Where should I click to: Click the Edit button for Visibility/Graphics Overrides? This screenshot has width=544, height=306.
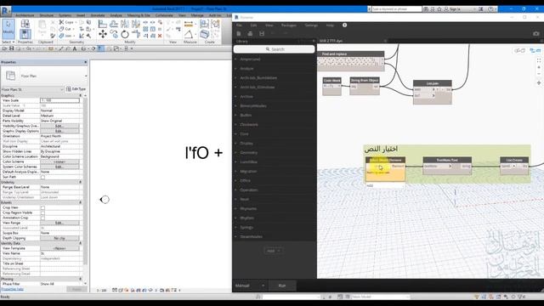tap(59, 127)
